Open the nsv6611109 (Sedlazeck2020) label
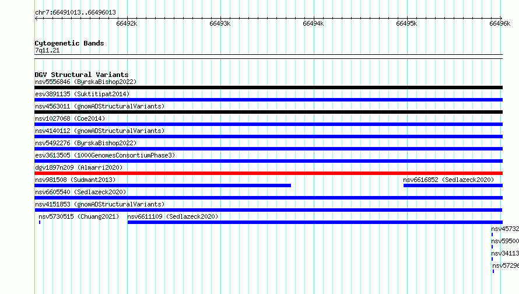This screenshot has height=294, width=519. [173, 216]
